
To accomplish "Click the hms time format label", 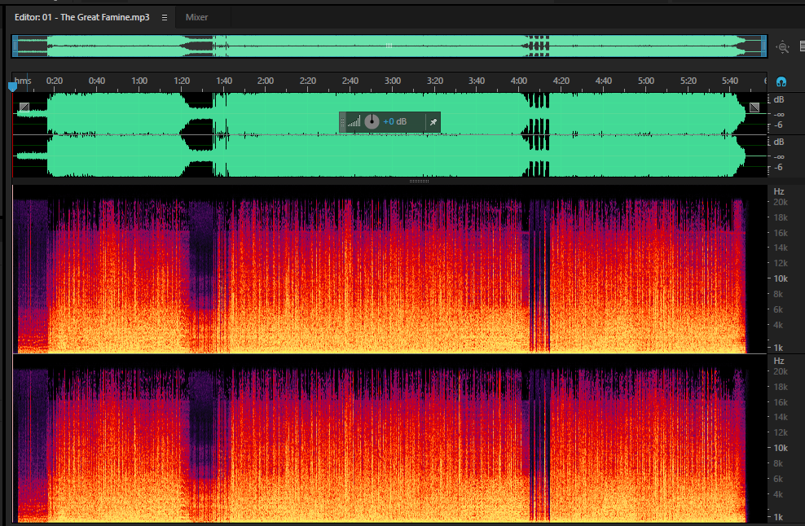I will pos(23,81).
